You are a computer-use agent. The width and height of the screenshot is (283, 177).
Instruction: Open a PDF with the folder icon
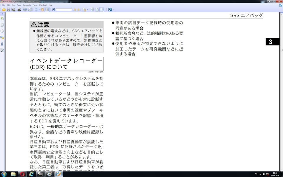coord(4,9)
